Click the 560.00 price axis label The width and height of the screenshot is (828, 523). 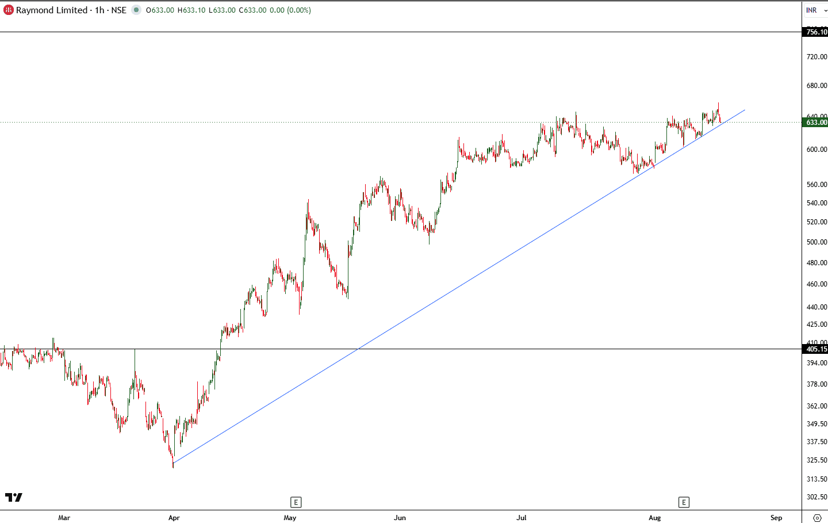point(816,184)
